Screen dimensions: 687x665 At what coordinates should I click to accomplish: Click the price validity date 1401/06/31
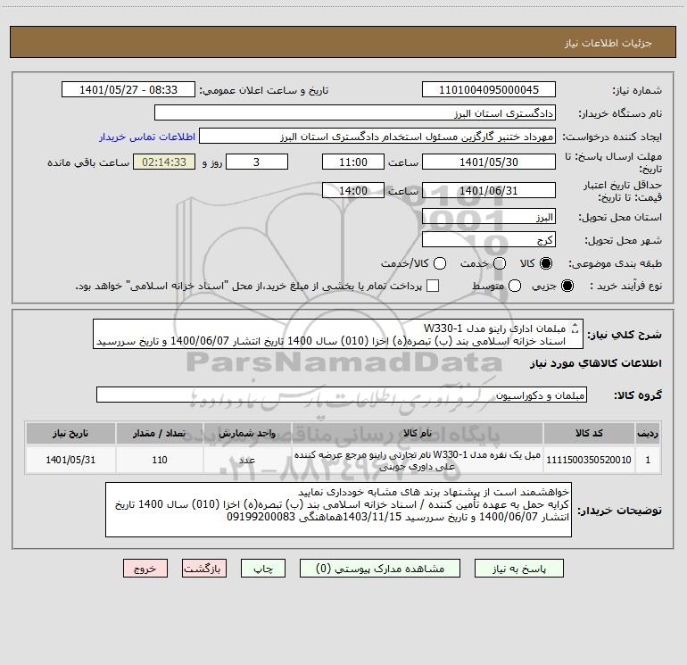tap(489, 190)
